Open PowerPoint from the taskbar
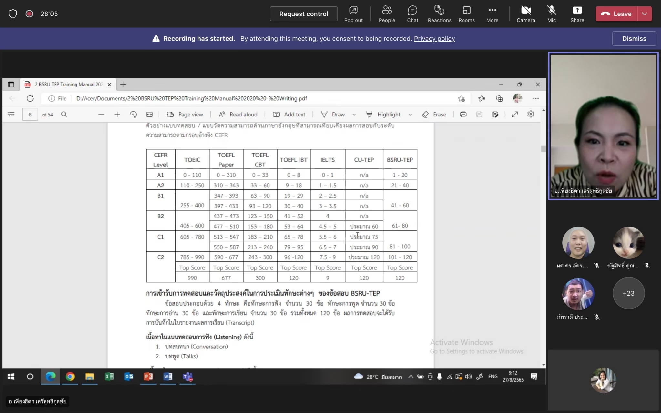 click(148, 377)
